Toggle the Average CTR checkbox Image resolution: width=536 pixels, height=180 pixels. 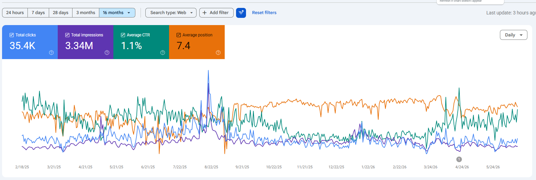pos(123,35)
